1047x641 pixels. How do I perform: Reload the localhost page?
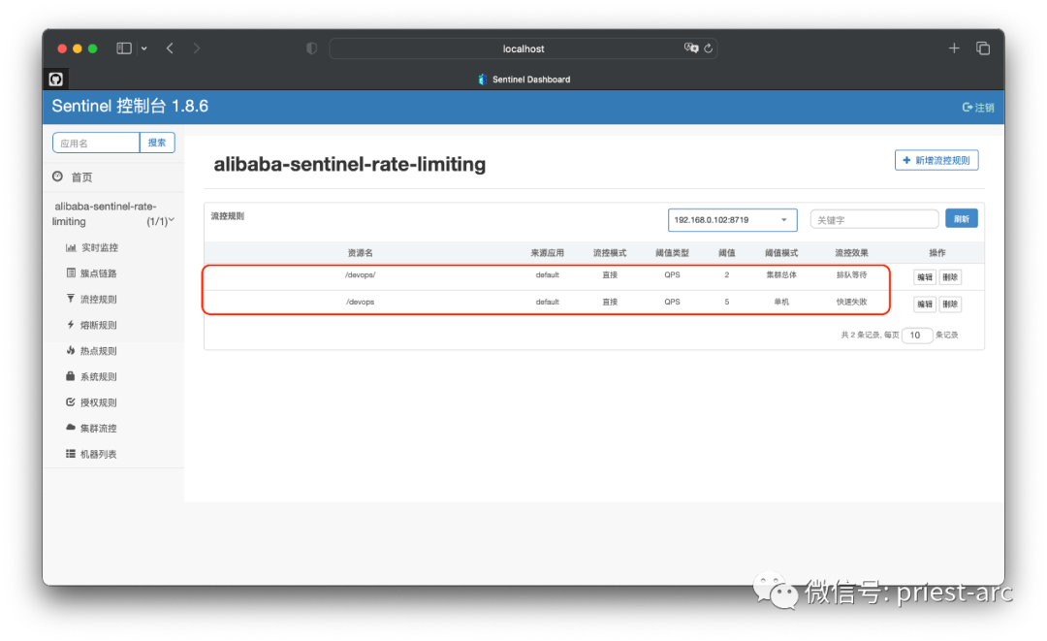click(709, 48)
